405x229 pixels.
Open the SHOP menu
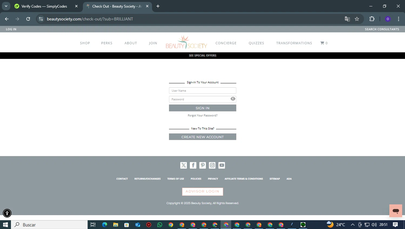coord(85,43)
